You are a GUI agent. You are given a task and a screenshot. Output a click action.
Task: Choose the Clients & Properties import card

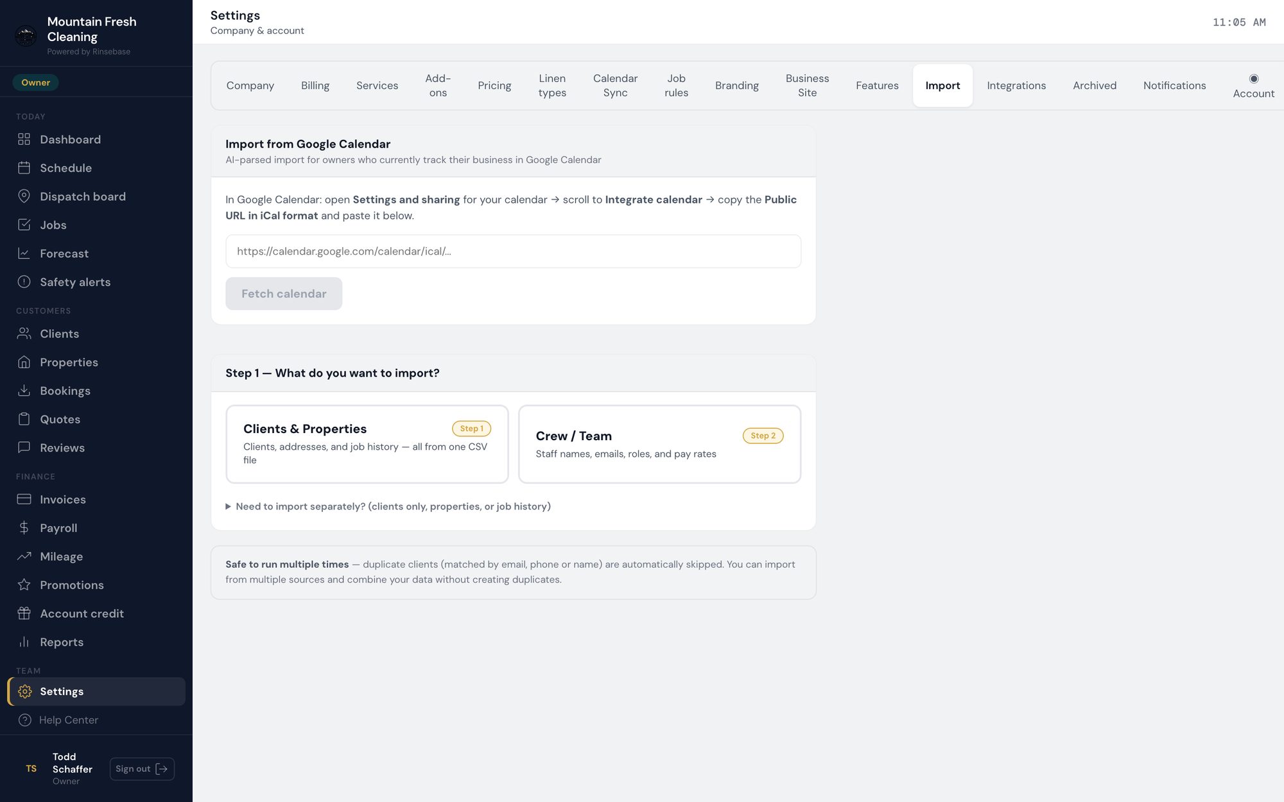367,444
